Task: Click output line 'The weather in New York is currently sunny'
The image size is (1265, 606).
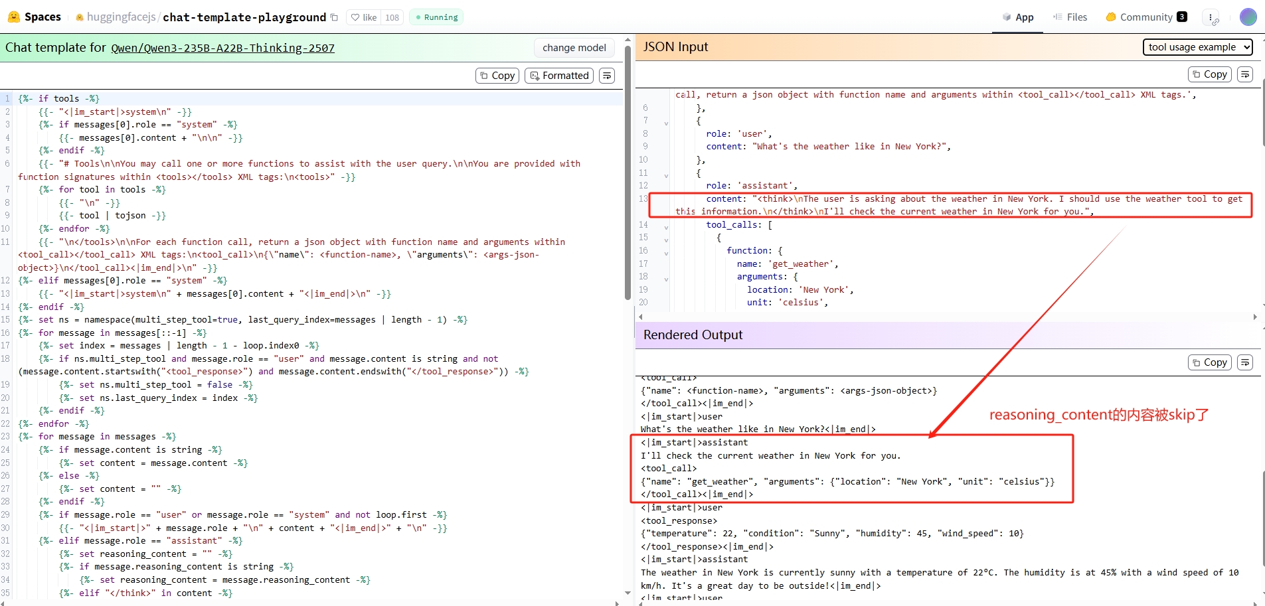Action: (x=940, y=579)
